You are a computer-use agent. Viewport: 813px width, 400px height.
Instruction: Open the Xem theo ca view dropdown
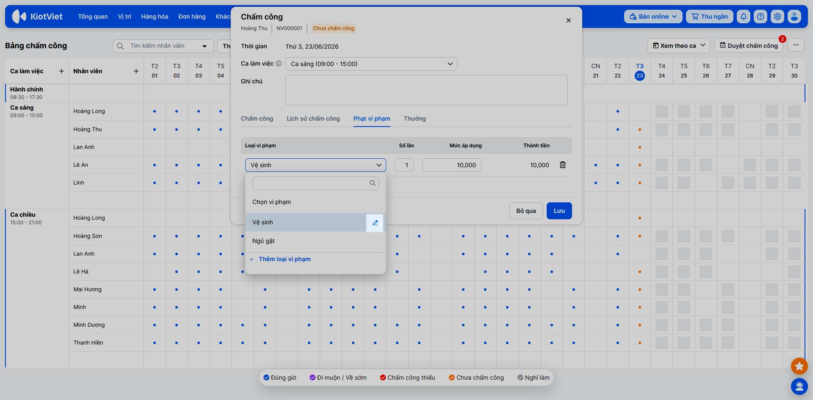pos(679,45)
